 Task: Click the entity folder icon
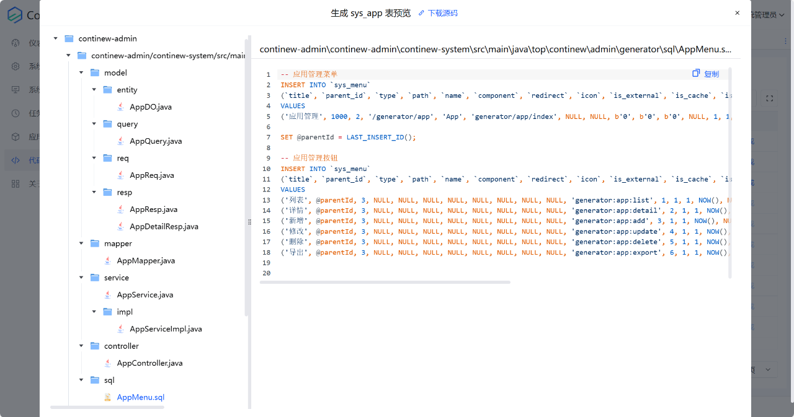[107, 90]
